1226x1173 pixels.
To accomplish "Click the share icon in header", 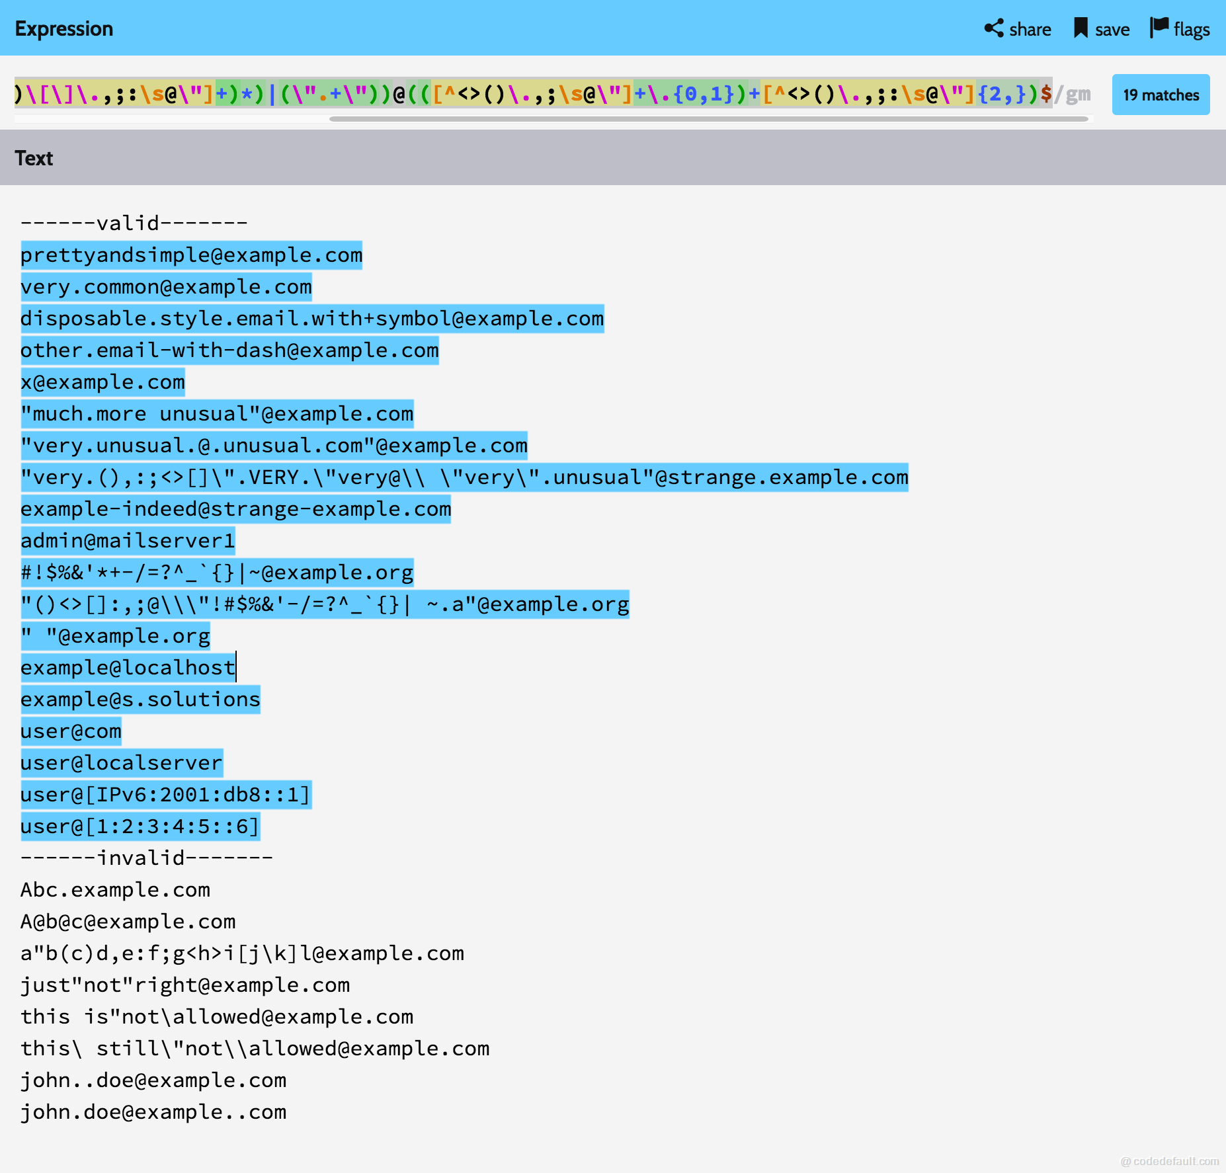I will pos(993,28).
